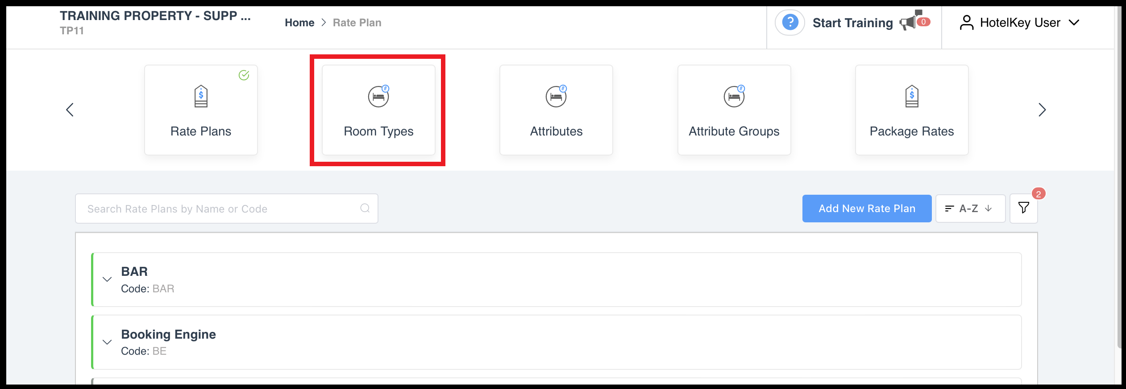Image resolution: width=1126 pixels, height=389 pixels.
Task: Expand the Booking Engine rate plan
Action: pyautogui.click(x=107, y=342)
